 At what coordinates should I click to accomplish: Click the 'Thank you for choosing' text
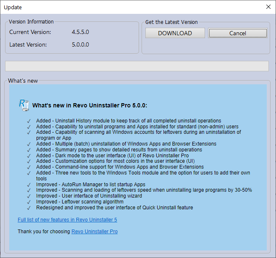[x=44, y=232]
